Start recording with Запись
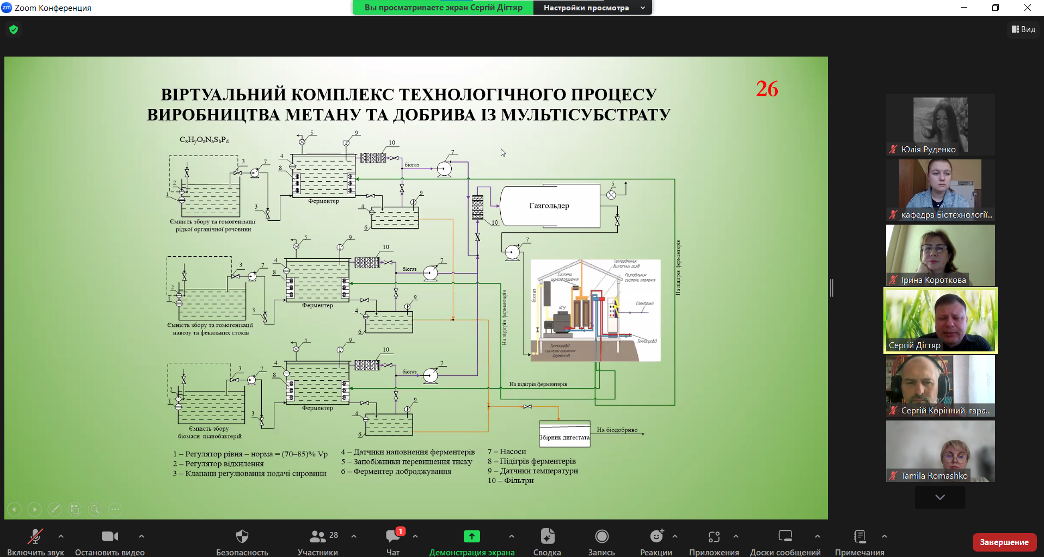Screen dimensions: 1044x557 tap(601, 542)
